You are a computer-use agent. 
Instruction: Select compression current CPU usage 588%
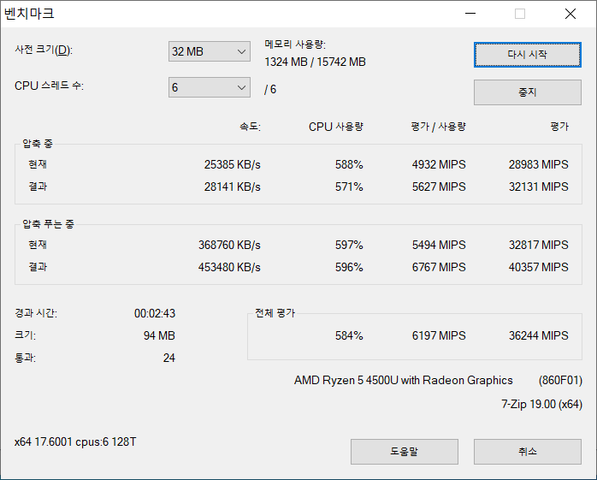349,164
